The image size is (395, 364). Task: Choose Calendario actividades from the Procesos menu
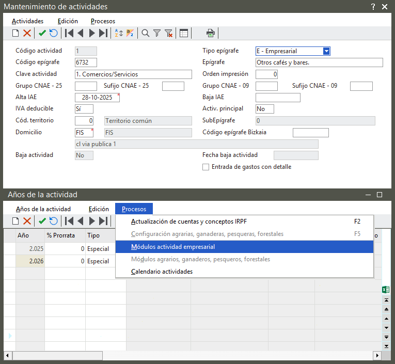pos(162,272)
